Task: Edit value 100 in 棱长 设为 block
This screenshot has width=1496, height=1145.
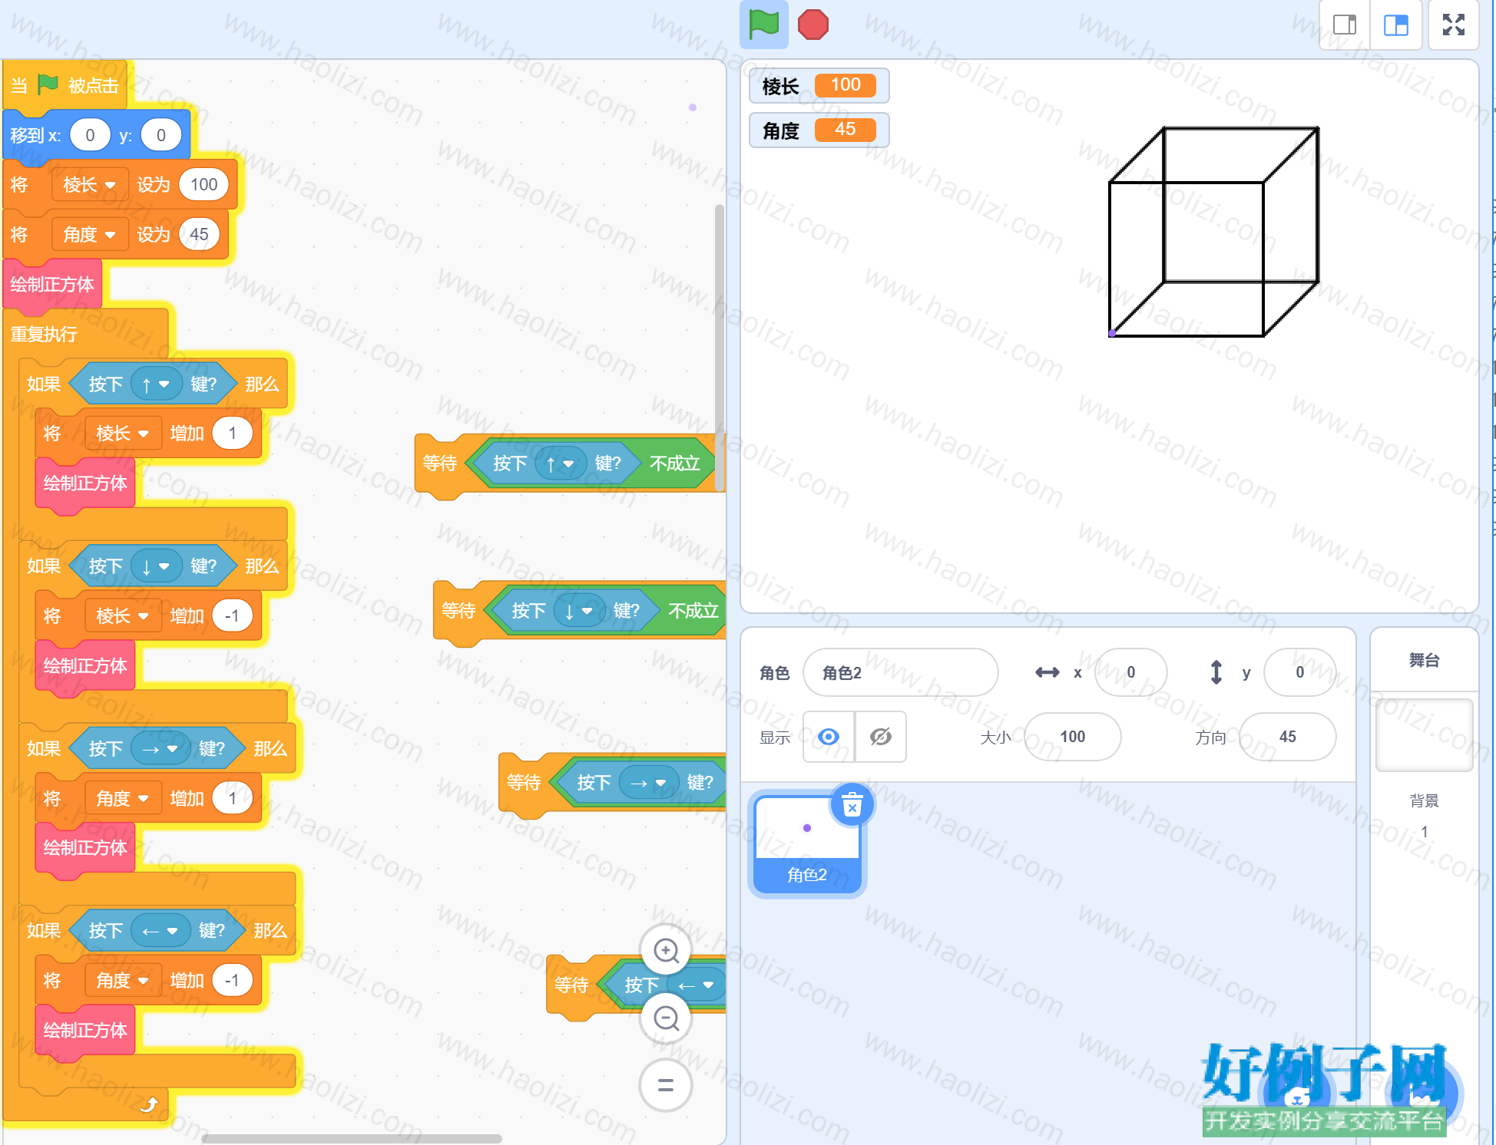Action: [x=204, y=185]
